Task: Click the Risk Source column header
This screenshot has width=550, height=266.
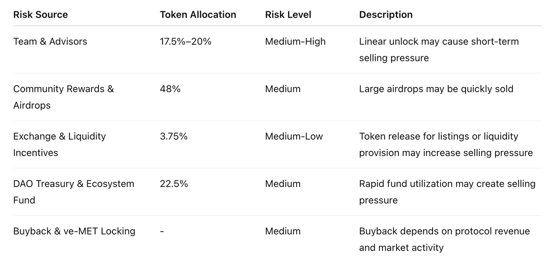Action: click(x=40, y=15)
